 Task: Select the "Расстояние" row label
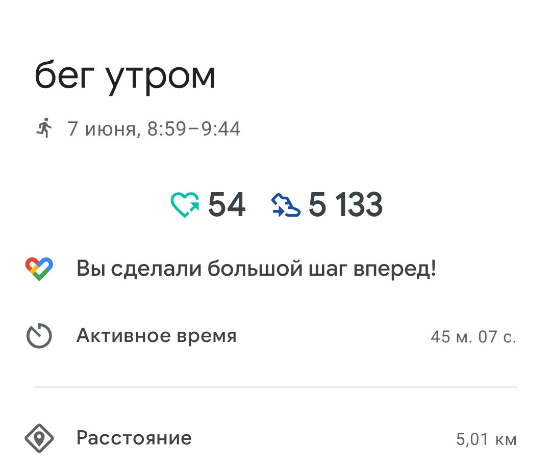tap(134, 438)
